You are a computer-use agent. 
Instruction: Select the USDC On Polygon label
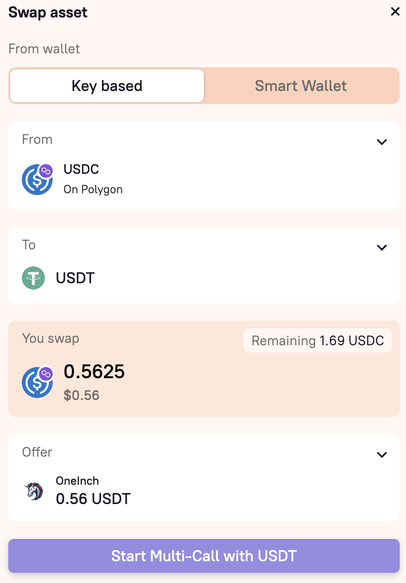93,179
